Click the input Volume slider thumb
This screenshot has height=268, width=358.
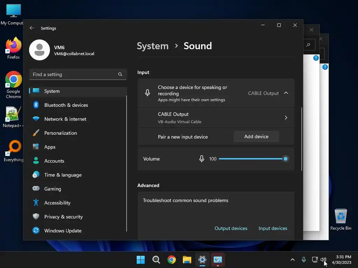(x=285, y=159)
